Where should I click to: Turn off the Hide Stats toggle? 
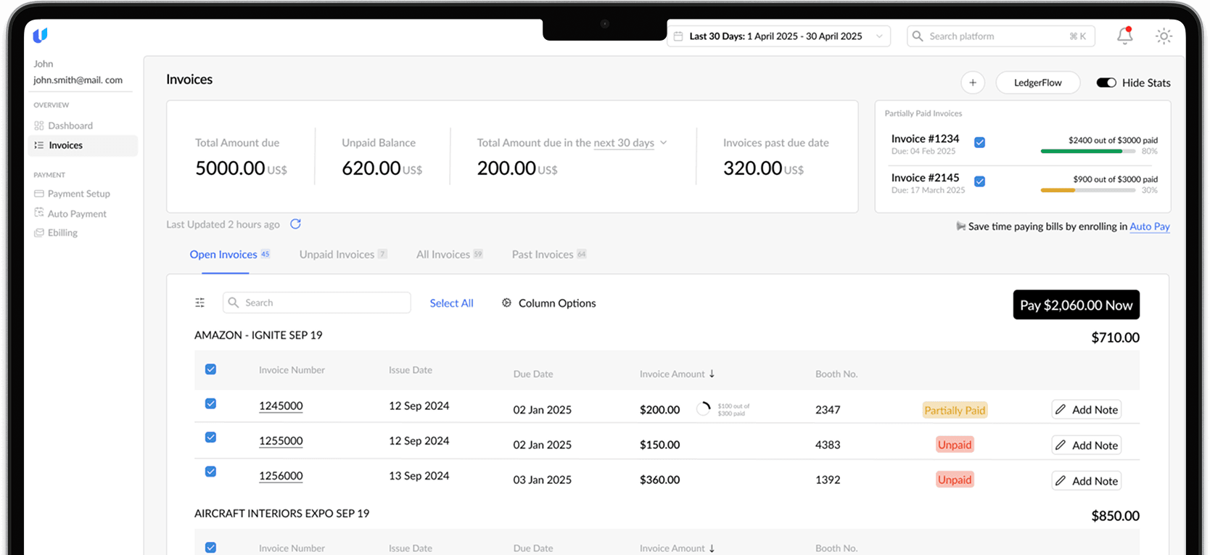[x=1106, y=83]
